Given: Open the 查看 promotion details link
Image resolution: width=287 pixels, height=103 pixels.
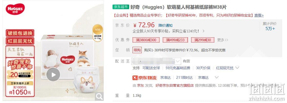Looking at the screenshot, I should [259, 16].
